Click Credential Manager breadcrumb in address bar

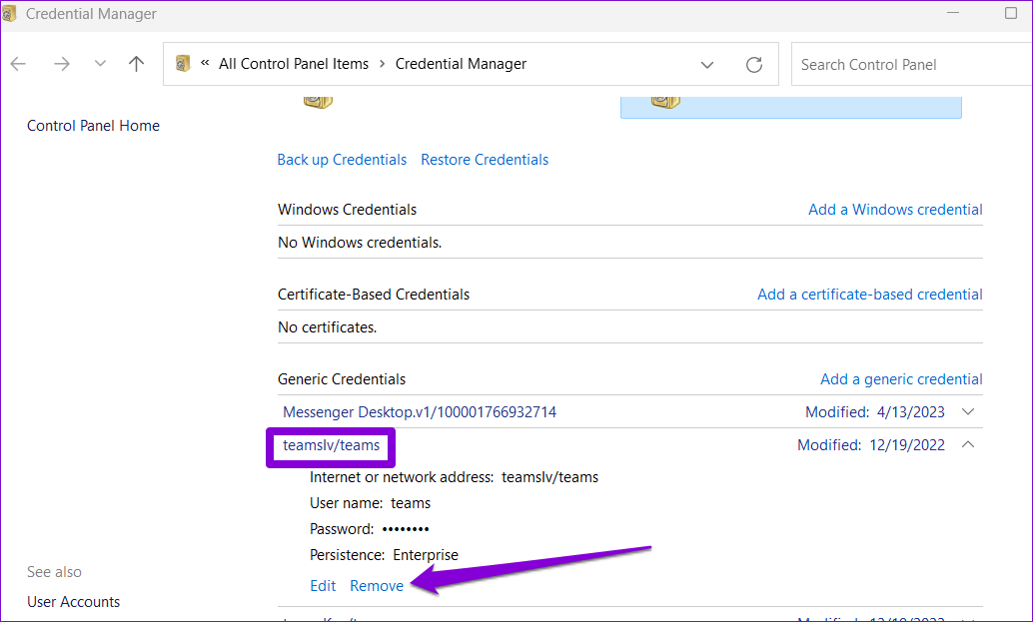pyautogui.click(x=462, y=64)
